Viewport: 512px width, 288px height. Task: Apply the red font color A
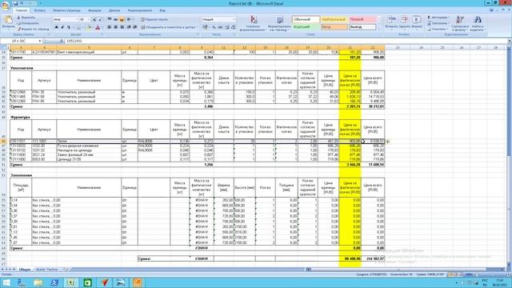(x=98, y=27)
